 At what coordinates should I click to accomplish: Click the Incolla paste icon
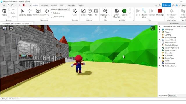(4, 11)
